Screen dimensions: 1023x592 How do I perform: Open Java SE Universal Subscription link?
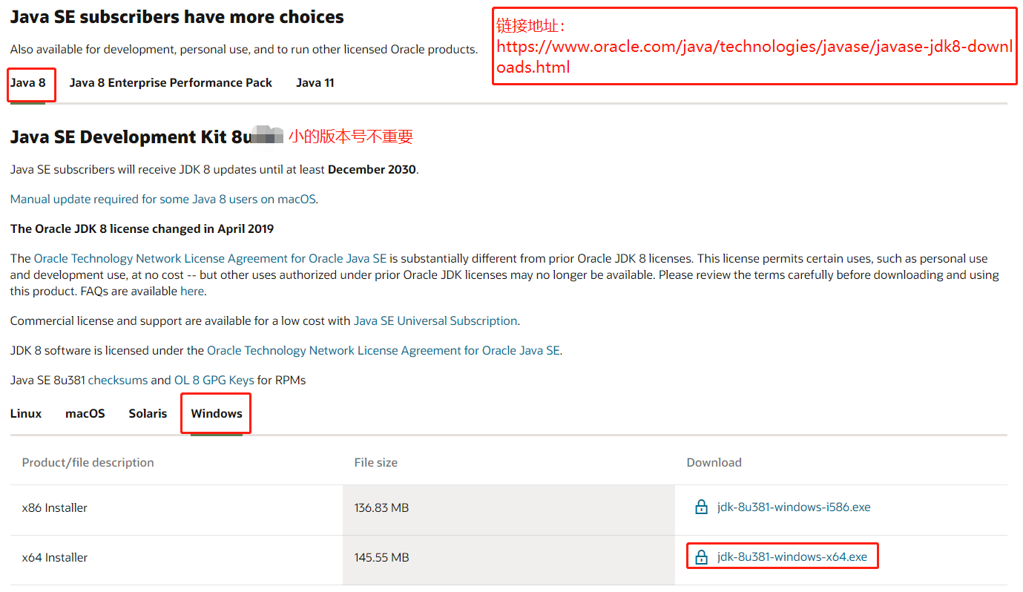pyautogui.click(x=435, y=321)
